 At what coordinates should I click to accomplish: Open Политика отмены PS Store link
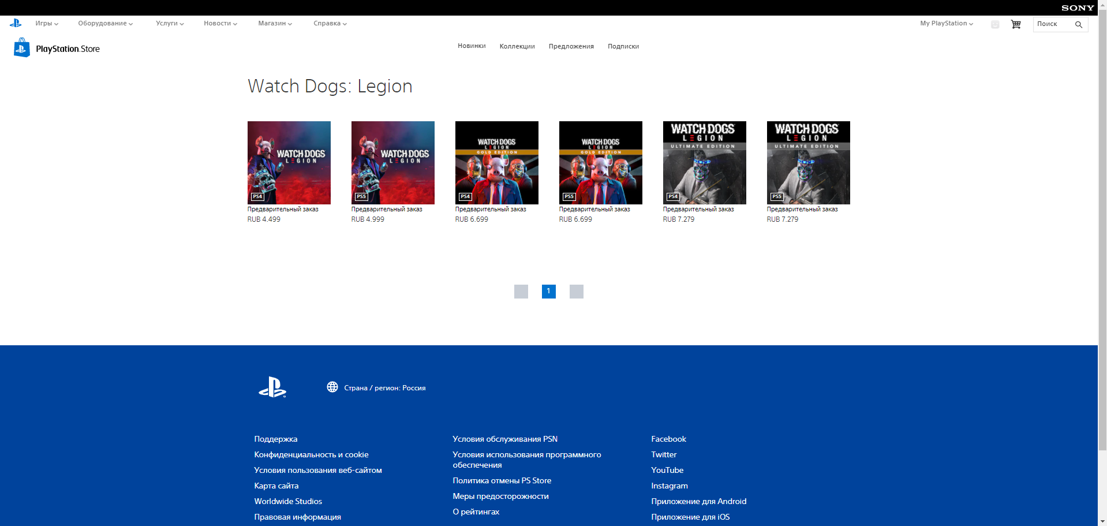pyautogui.click(x=502, y=481)
